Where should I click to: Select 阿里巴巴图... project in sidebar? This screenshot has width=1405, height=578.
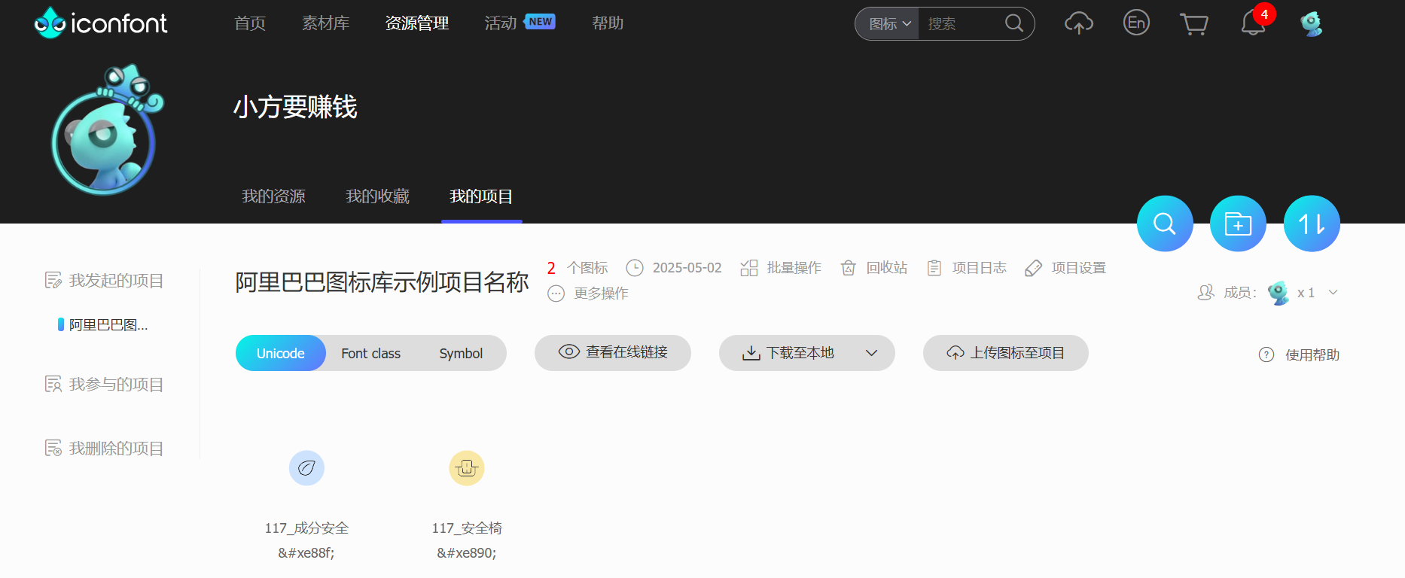[103, 325]
